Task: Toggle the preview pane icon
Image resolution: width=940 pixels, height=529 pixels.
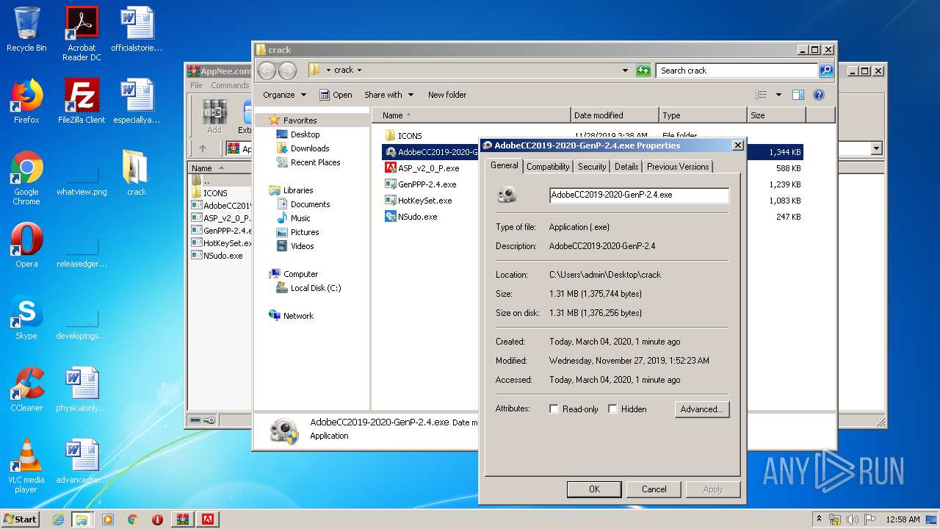Action: 798,95
